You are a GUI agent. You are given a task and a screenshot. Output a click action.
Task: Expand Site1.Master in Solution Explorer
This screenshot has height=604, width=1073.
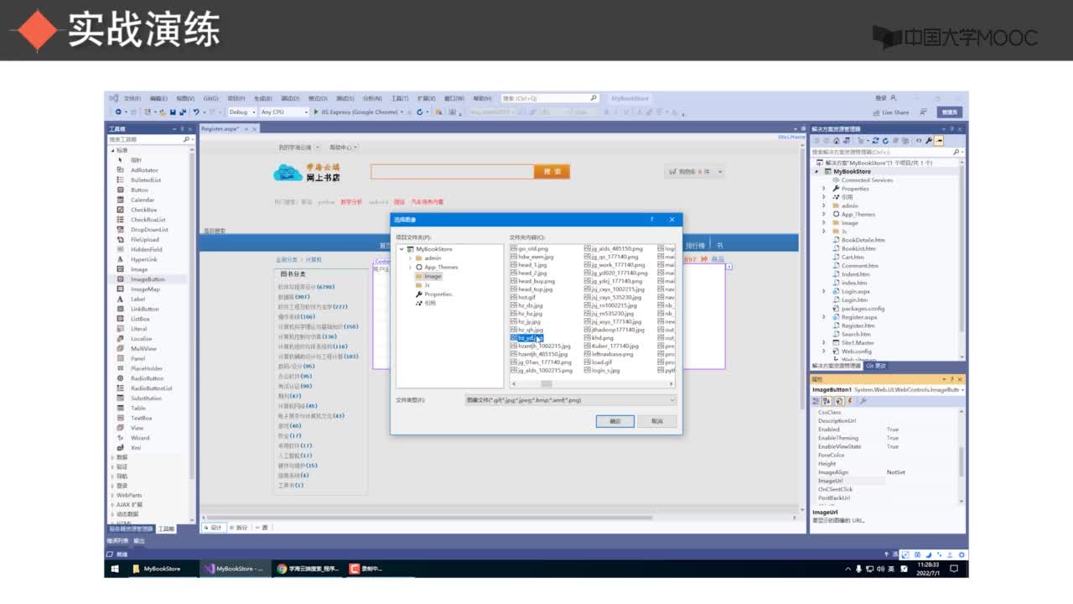click(x=824, y=342)
